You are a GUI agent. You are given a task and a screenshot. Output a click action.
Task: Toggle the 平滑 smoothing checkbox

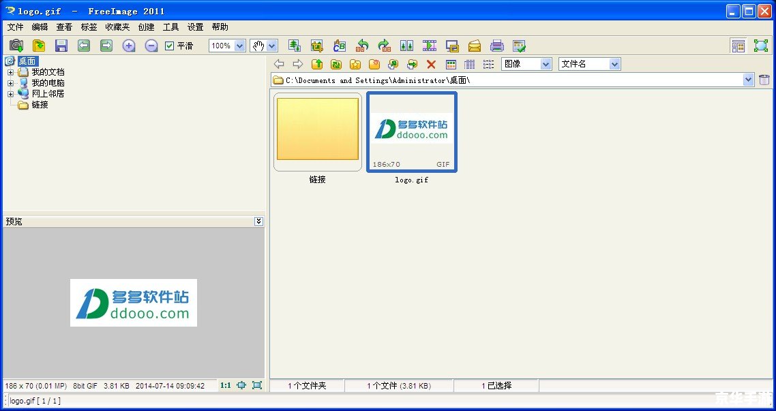coord(169,46)
